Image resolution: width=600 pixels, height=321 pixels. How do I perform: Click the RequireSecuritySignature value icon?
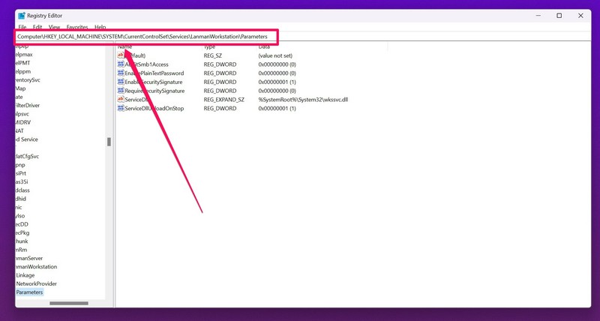coord(121,91)
